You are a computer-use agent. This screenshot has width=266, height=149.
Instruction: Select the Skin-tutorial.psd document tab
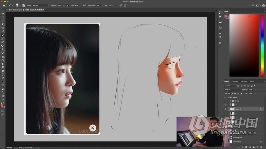(26, 10)
